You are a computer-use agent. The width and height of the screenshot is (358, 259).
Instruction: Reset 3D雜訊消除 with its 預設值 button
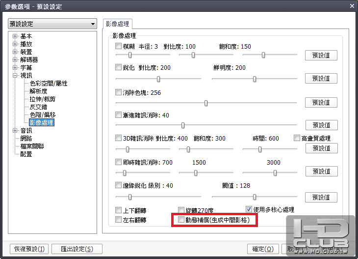coord(322,148)
